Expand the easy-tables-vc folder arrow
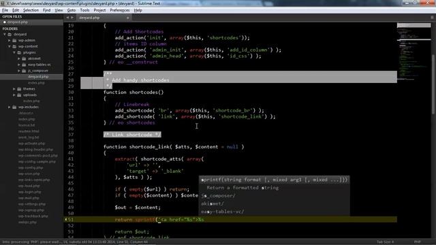 click(19, 65)
